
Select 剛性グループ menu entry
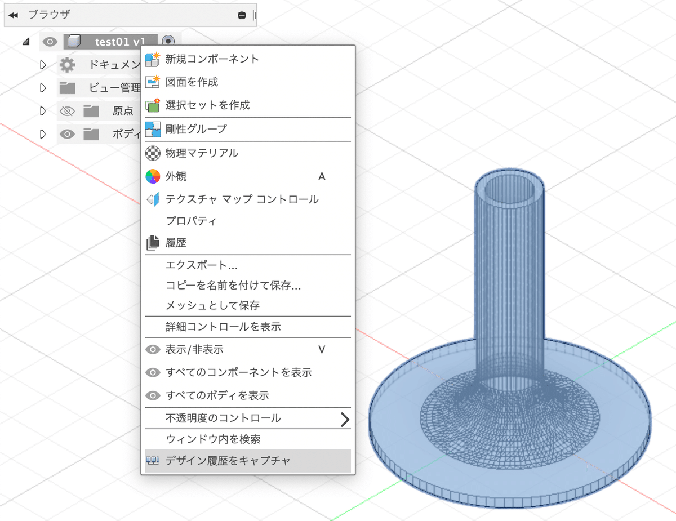coord(248,129)
